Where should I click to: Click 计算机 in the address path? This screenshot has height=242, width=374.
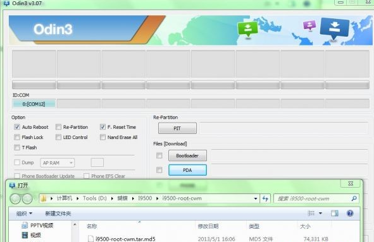pyautogui.click(x=65, y=198)
